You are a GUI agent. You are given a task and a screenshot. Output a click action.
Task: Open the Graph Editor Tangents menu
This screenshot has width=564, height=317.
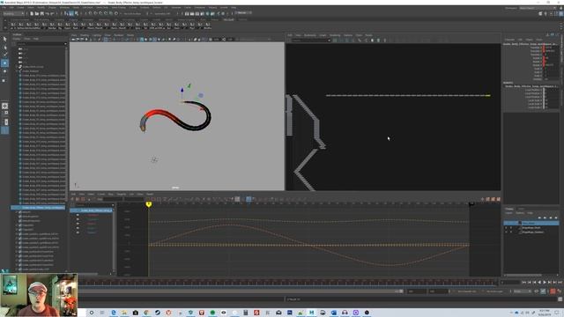(122, 194)
